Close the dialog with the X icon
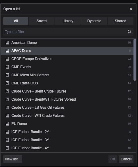The height and width of the screenshot is (167, 138). point(131,9)
